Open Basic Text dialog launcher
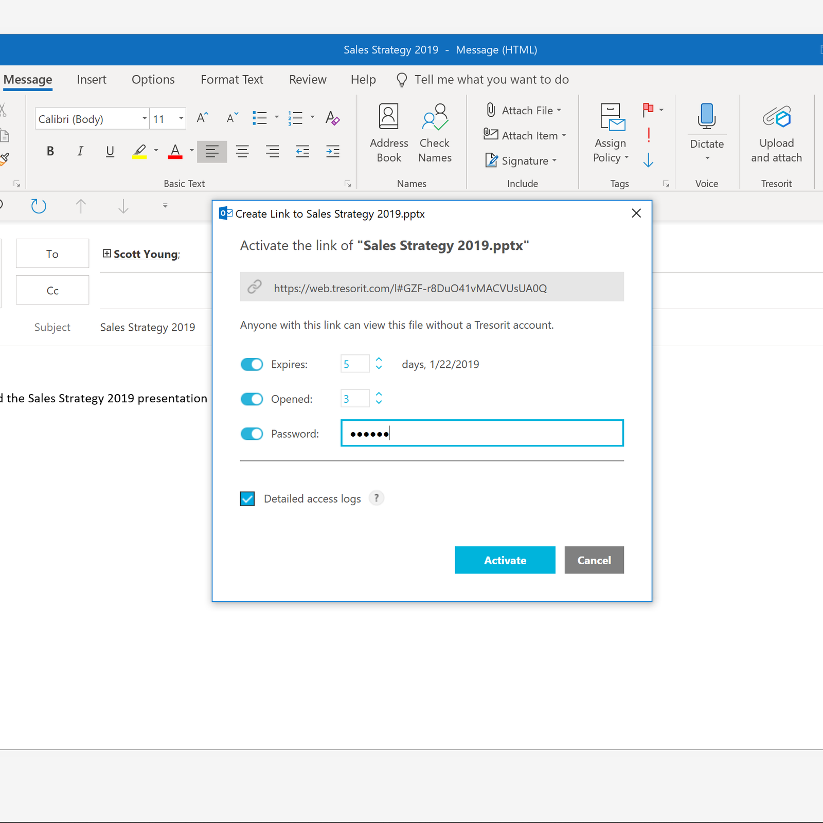Screen dimensions: 823x823 [x=348, y=184]
